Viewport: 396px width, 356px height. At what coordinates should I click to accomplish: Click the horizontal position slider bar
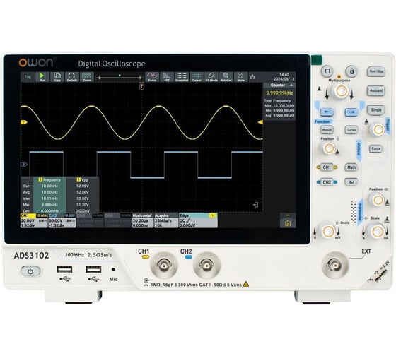(120, 77)
